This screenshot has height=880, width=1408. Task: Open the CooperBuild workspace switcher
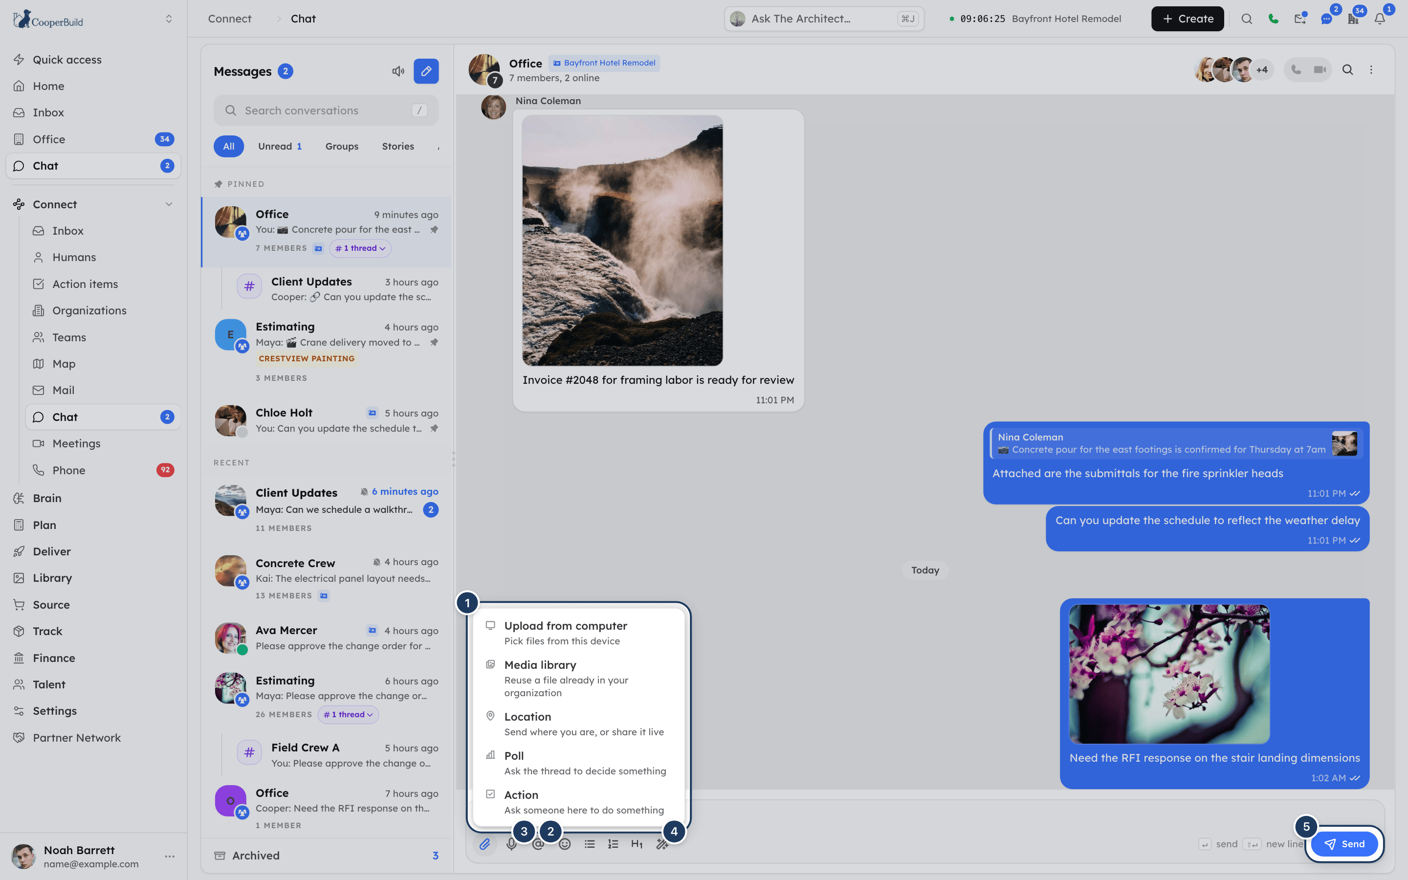pos(169,19)
